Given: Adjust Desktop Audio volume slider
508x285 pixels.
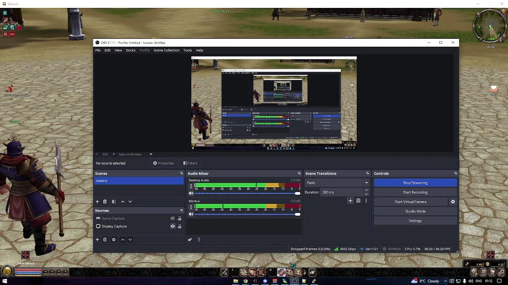Looking at the screenshot, I should point(247,193).
